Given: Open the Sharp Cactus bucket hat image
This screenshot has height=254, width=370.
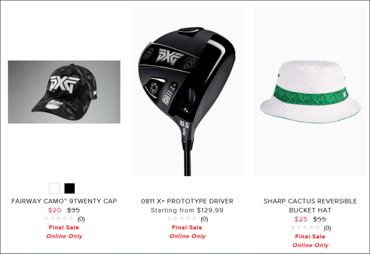Looking at the screenshot, I should click(x=310, y=92).
